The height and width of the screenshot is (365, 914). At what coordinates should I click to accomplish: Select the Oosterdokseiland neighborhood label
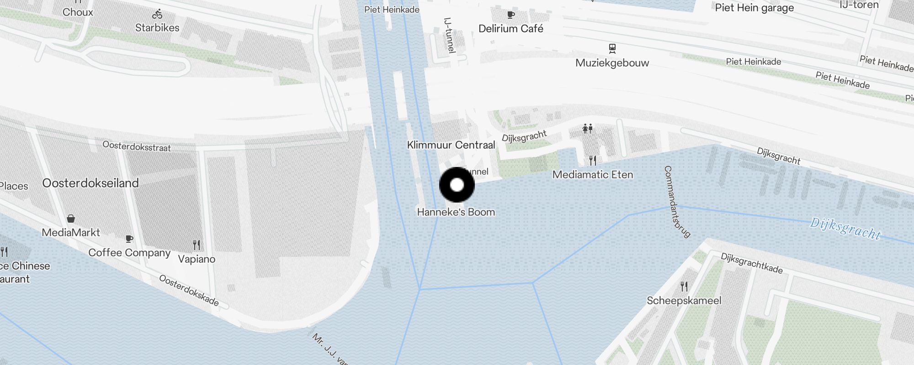point(90,183)
